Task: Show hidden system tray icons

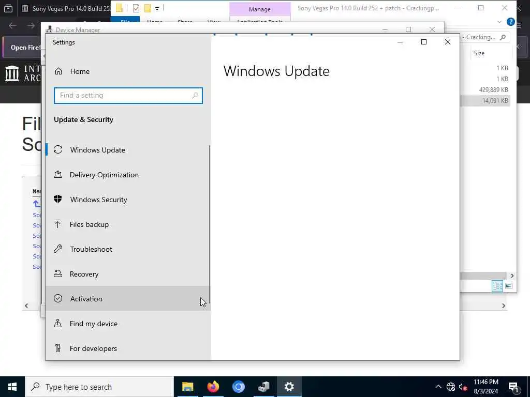Action: coord(438,387)
